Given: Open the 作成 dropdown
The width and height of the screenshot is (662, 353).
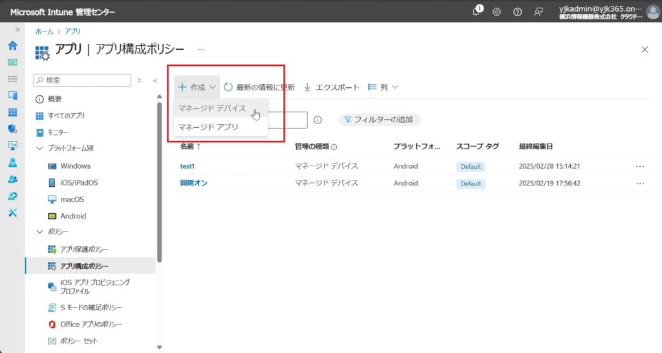Looking at the screenshot, I should (197, 87).
